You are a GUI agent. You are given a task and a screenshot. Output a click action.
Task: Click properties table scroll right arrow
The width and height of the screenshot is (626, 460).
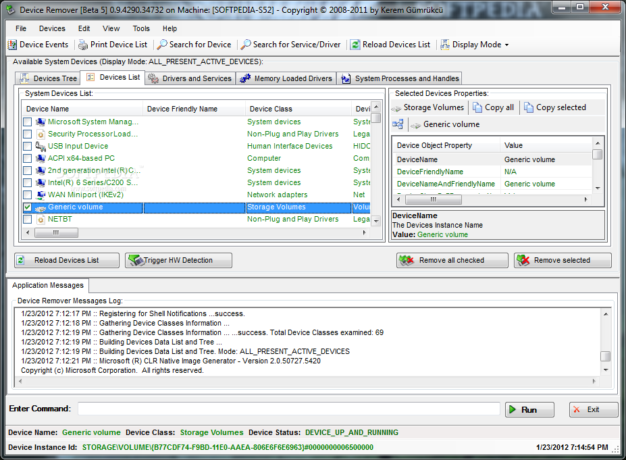point(585,199)
